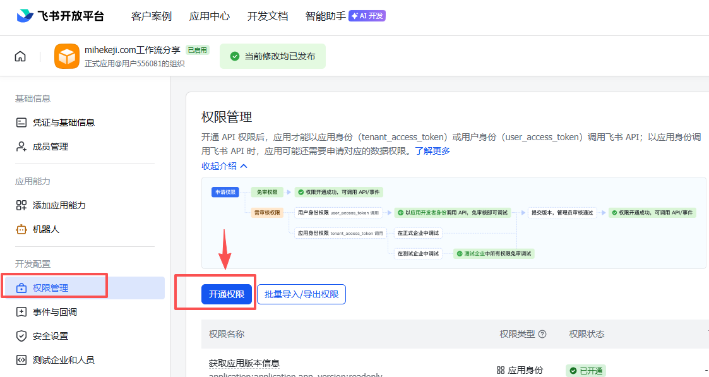Open 智能助手 in the top navigation
Image resolution: width=709 pixels, height=377 pixels.
(326, 16)
